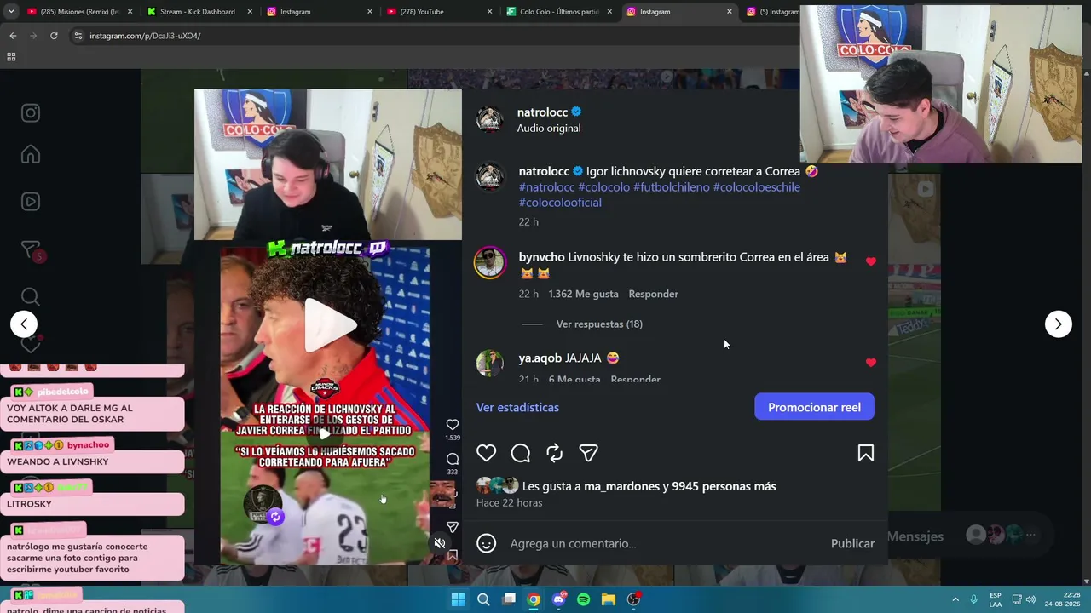Viewport: 1091px width, 613px height.
Task: Open site info icon in address bar
Action: coord(78,36)
